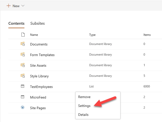Click the Type text in the Form Templates row
Image resolution: width=162 pixels, height=122 pixels.
tap(100, 55)
